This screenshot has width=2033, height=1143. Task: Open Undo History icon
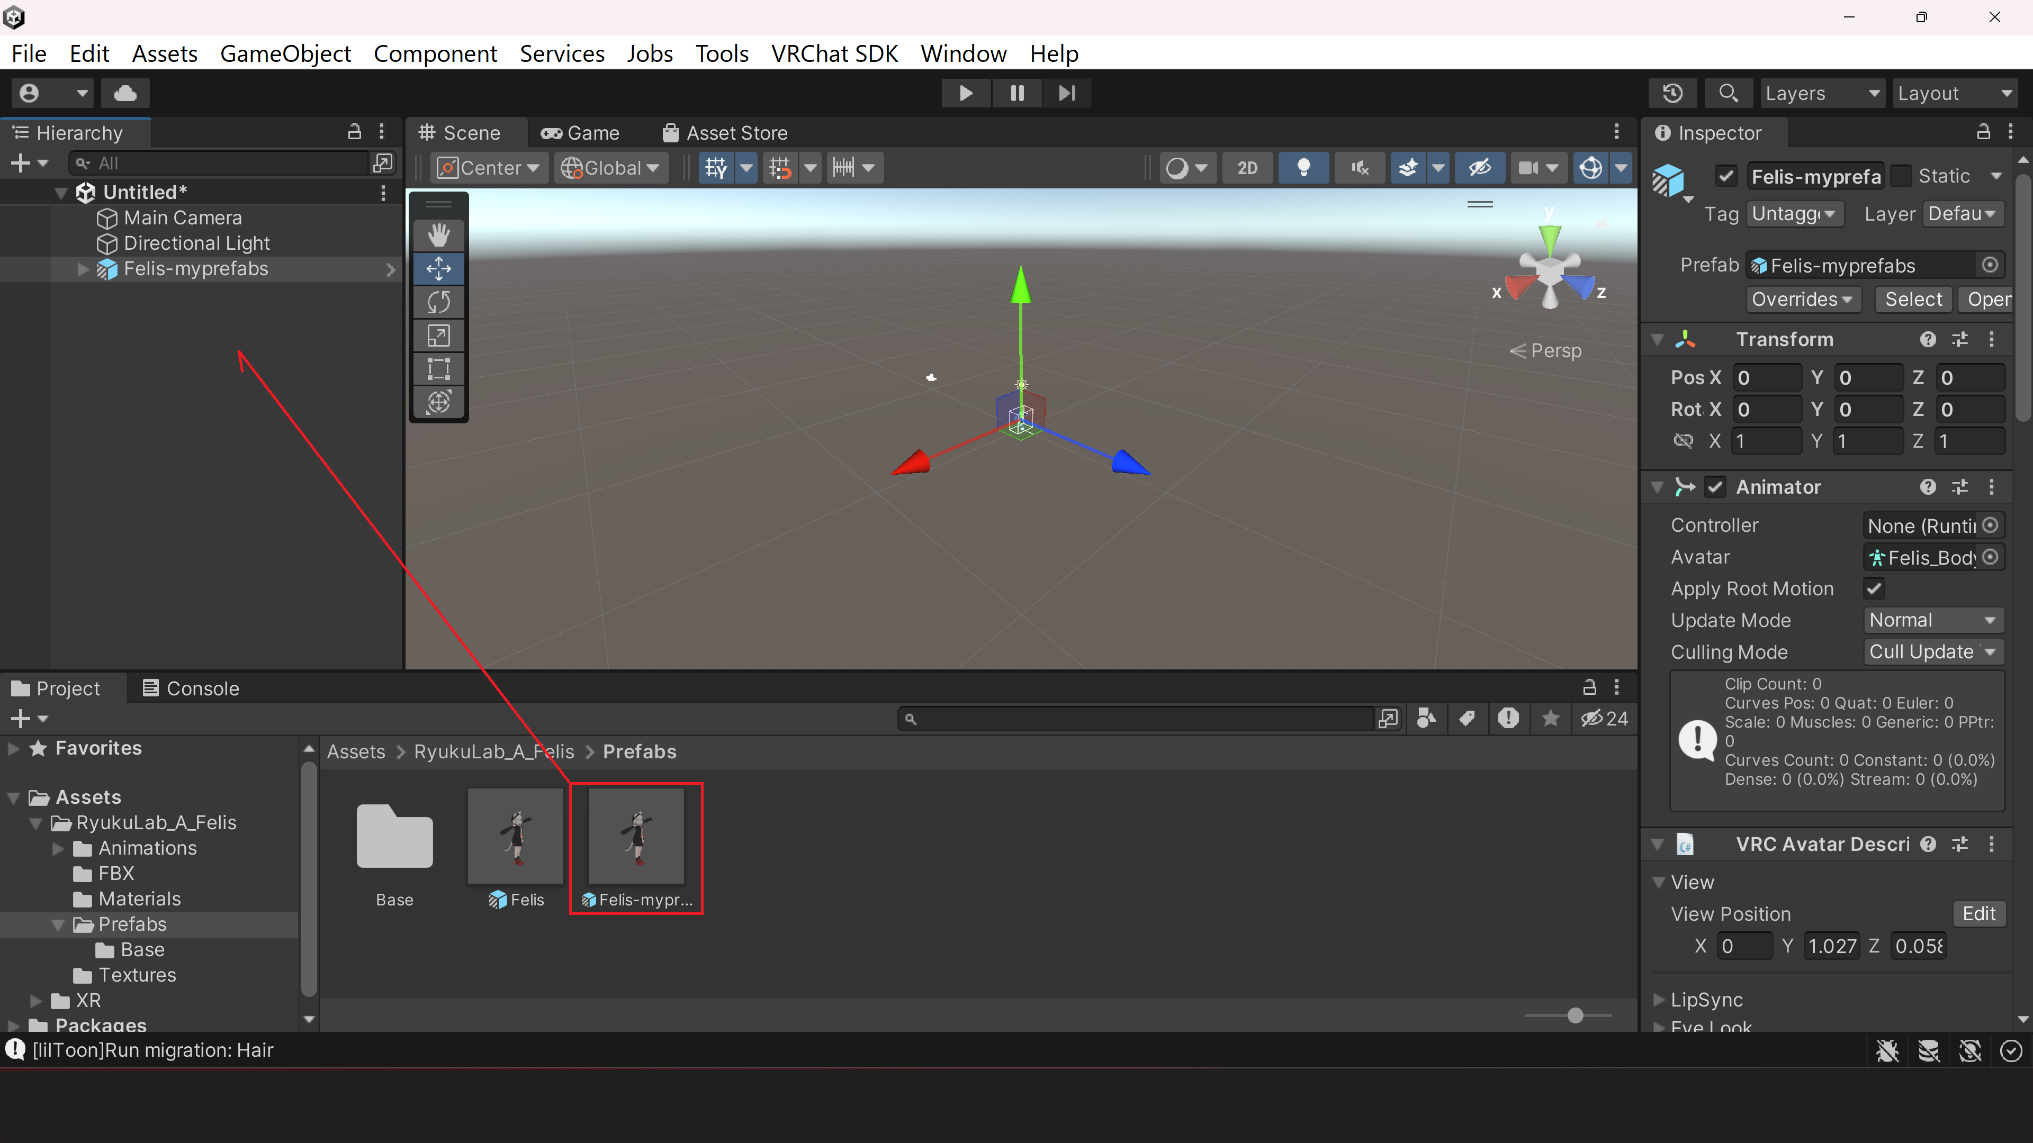click(1672, 93)
